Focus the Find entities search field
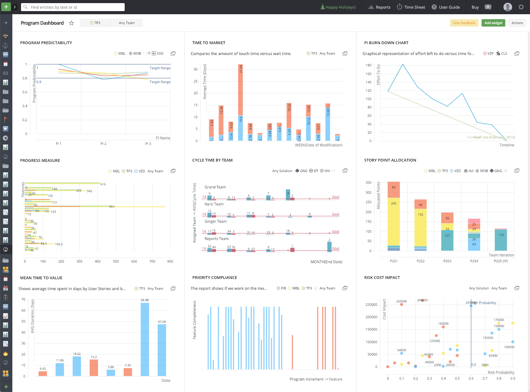 (73, 7)
